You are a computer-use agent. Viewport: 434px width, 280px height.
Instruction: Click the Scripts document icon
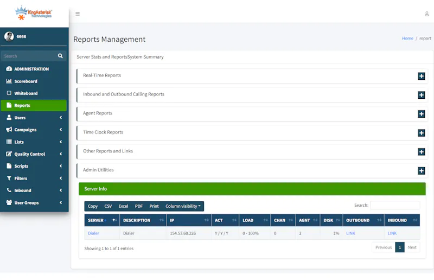tap(9, 166)
